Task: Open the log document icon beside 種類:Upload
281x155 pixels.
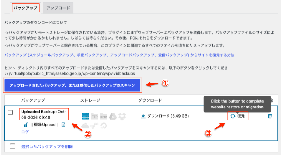Action: coord(63,125)
